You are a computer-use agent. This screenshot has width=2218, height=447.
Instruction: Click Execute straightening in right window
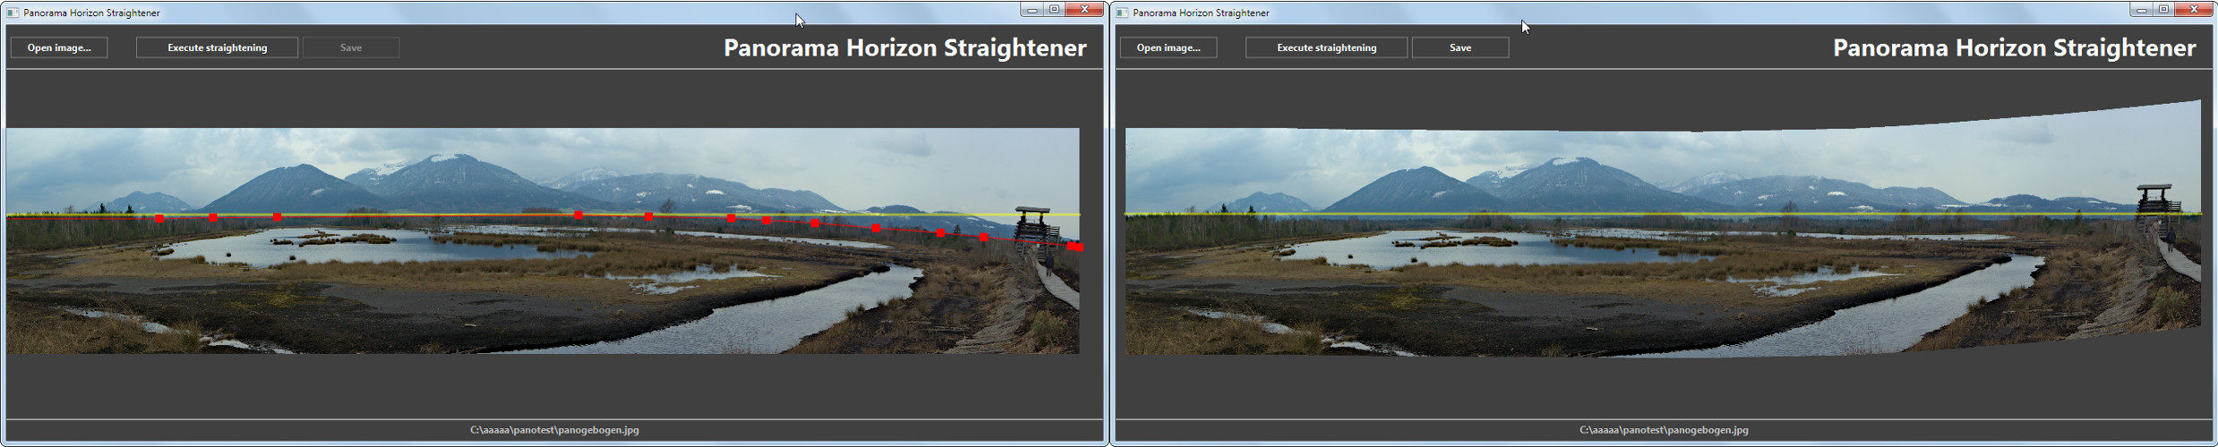point(1326,48)
